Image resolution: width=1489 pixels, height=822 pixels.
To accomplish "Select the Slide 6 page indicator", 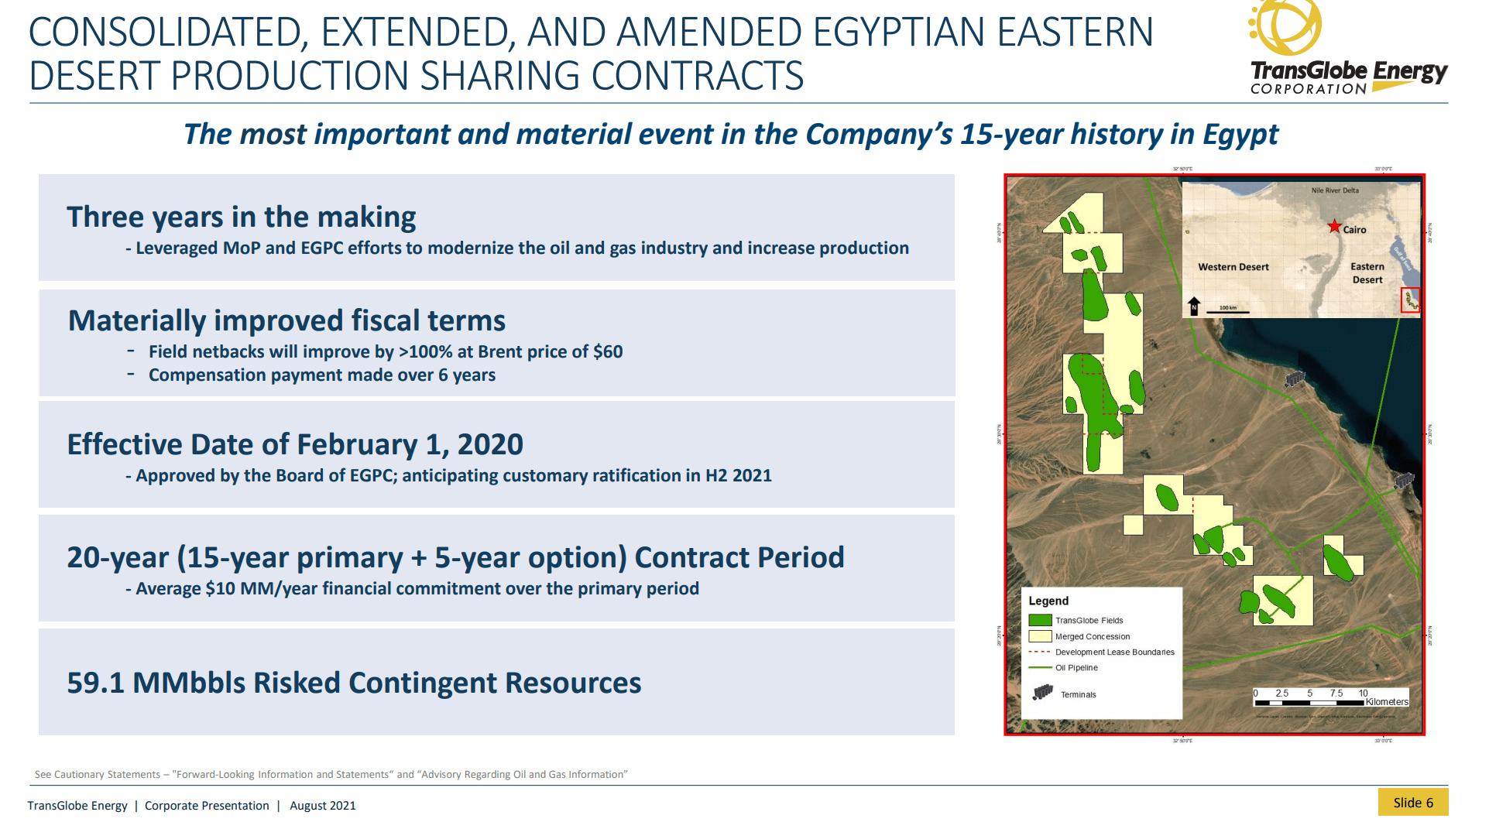I will pos(1415,803).
